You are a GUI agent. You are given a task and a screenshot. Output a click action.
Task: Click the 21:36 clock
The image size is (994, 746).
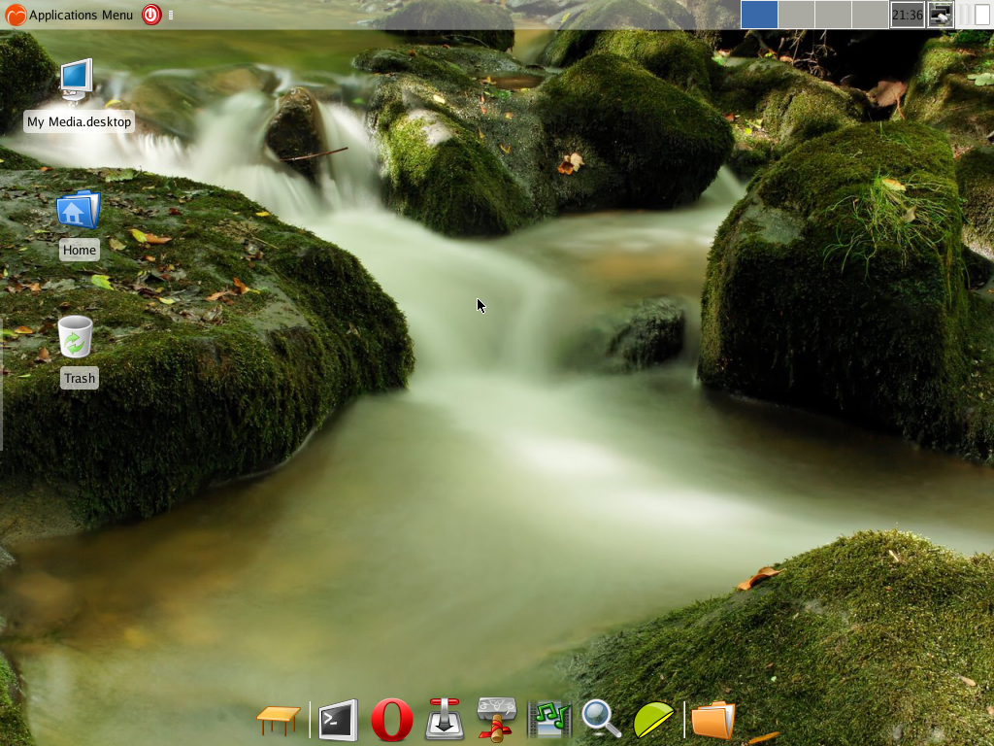pos(908,15)
